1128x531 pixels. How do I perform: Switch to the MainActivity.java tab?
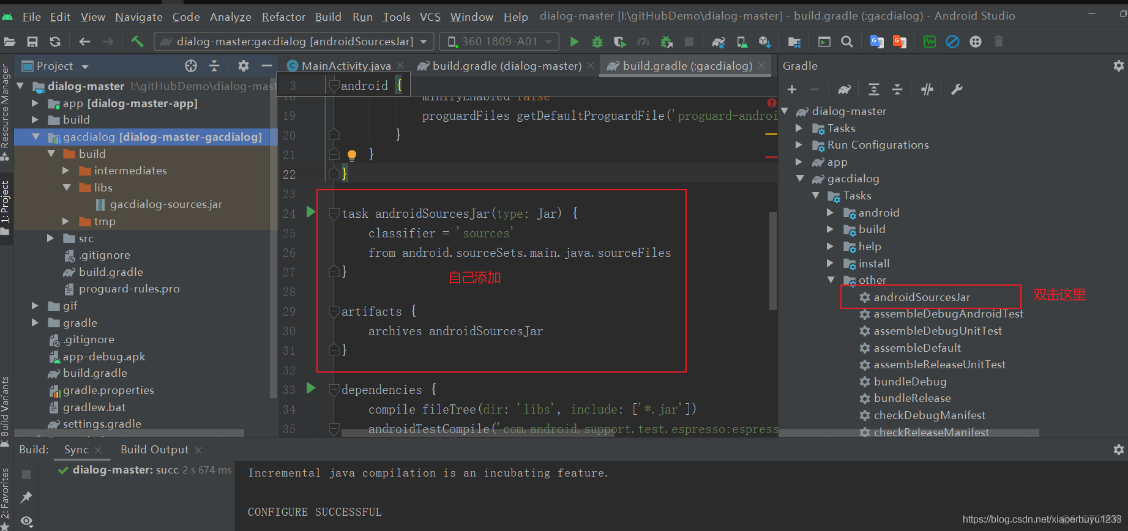click(346, 65)
